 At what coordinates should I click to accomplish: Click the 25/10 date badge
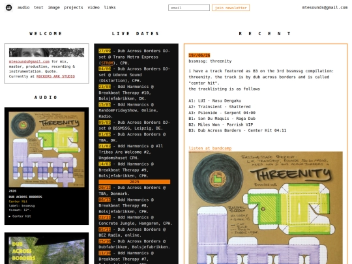point(104,241)
